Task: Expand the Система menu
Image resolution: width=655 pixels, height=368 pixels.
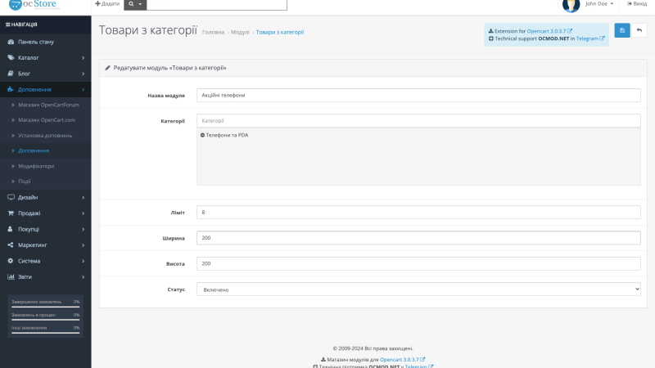Action: point(46,261)
